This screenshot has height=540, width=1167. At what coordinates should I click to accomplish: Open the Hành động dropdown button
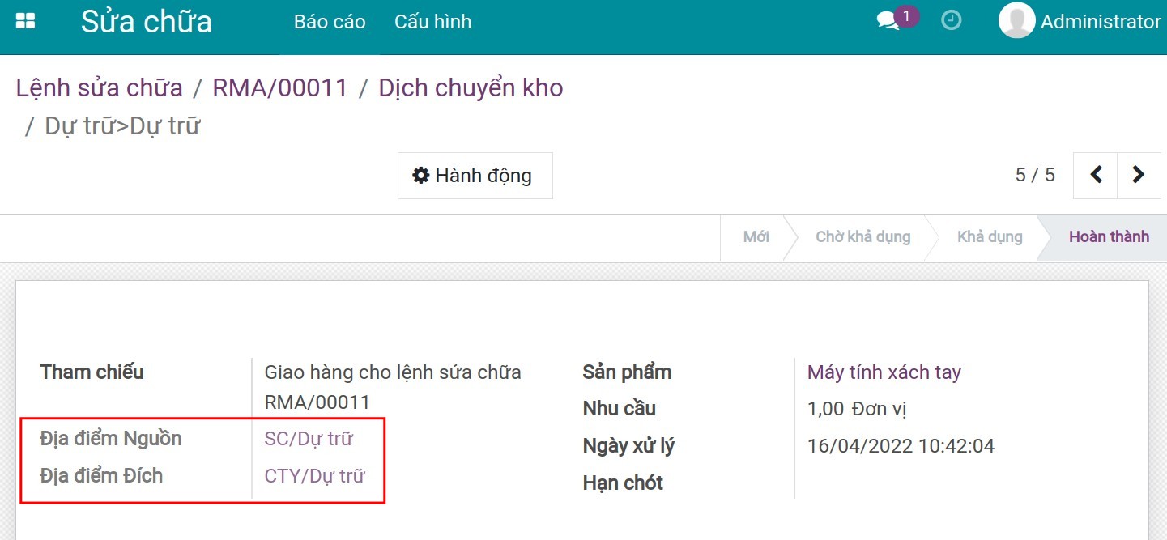point(475,176)
